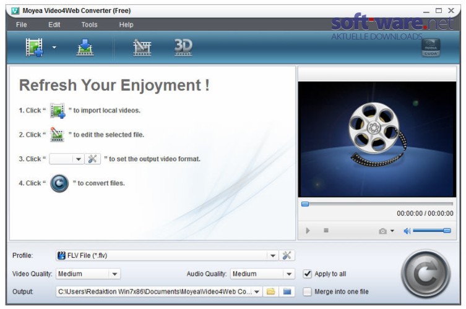Click the Moyea app logo in title bar

(15, 11)
